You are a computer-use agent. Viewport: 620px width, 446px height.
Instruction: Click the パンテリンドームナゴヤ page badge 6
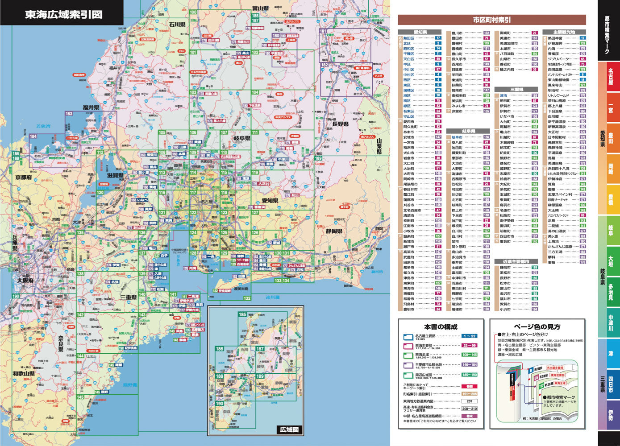583,74
